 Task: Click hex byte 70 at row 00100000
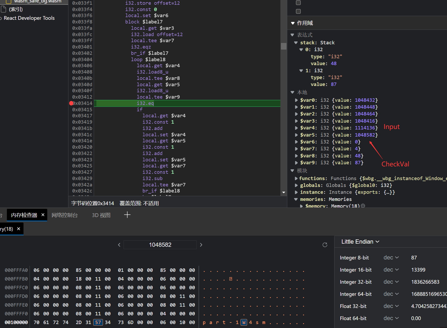click(x=36, y=322)
